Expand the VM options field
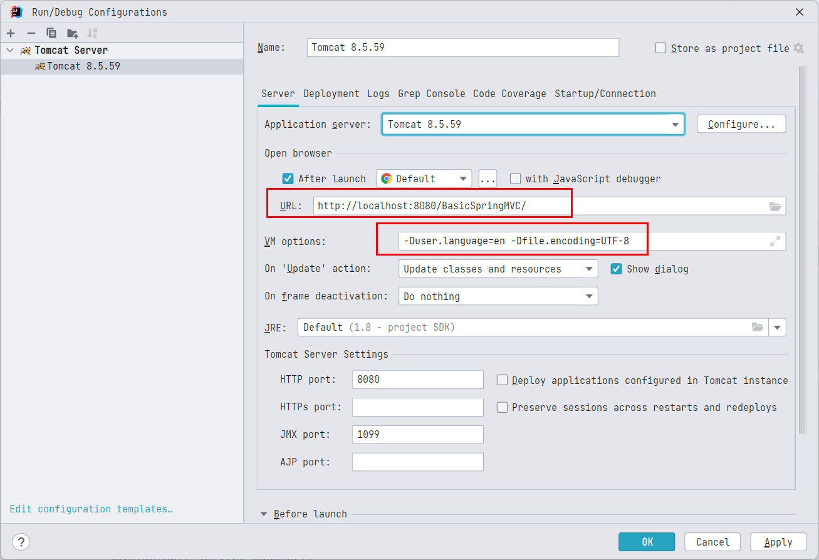The image size is (819, 560). [775, 241]
